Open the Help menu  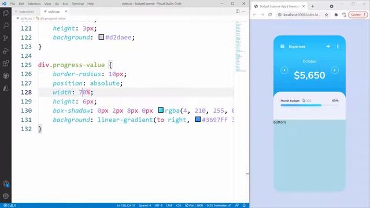click(91, 3)
